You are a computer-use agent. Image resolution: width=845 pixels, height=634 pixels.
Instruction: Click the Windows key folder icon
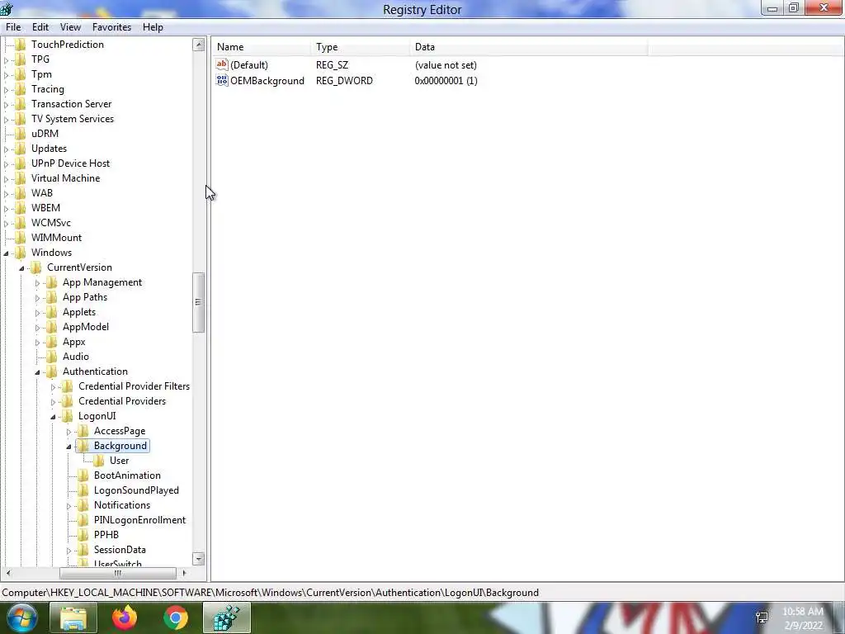(21, 253)
